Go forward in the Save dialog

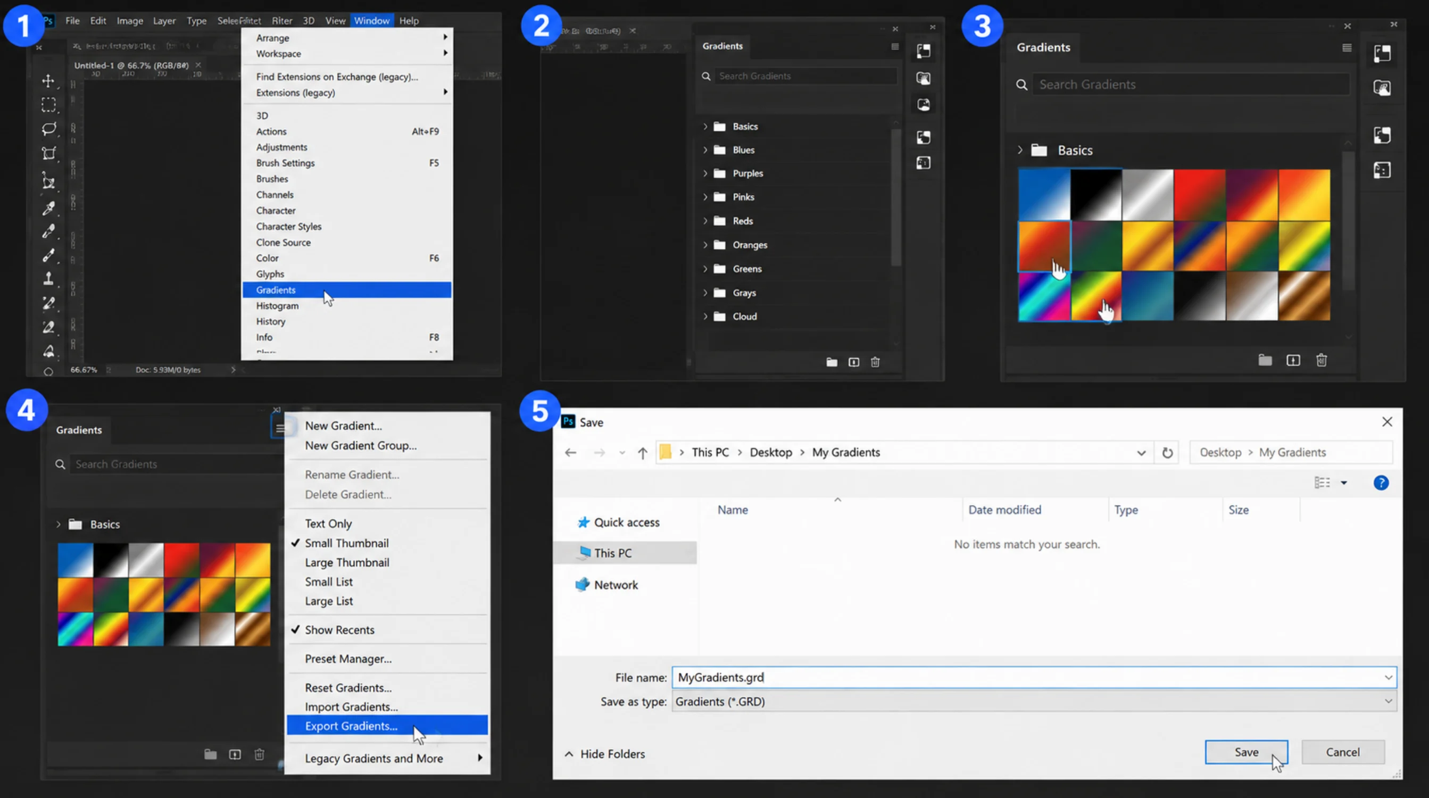click(599, 453)
